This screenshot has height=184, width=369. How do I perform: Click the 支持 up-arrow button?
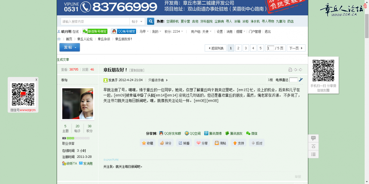[x=239, y=143]
